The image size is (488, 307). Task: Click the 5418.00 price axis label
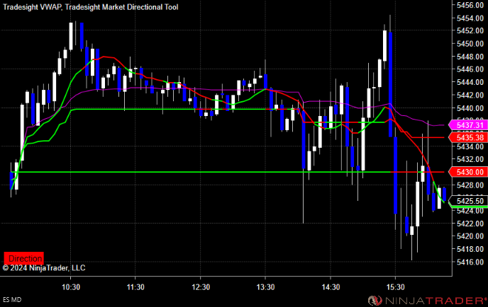click(470, 249)
